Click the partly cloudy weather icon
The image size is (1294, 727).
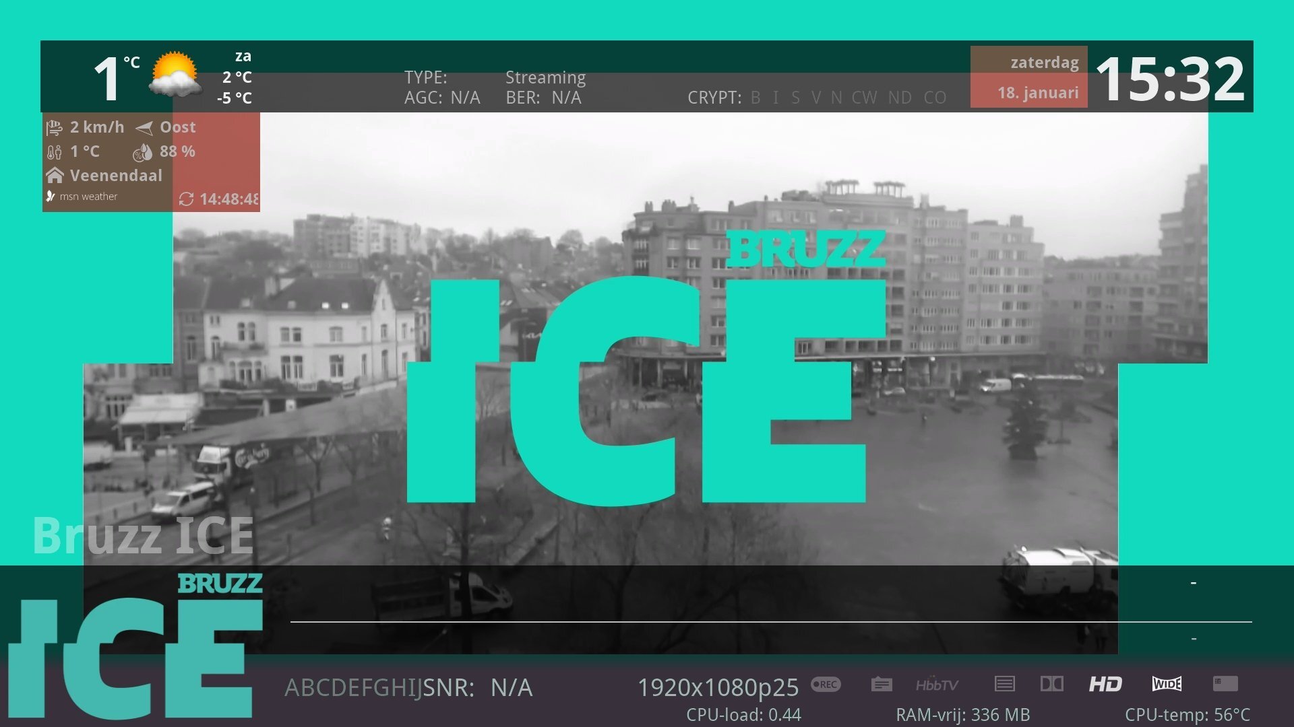click(x=175, y=74)
